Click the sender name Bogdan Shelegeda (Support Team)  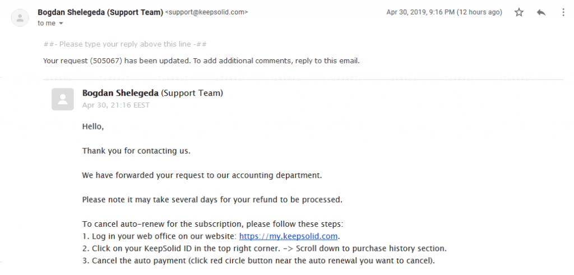100,12
